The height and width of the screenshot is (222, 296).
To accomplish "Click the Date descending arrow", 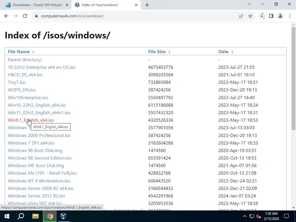I will [232, 51].
